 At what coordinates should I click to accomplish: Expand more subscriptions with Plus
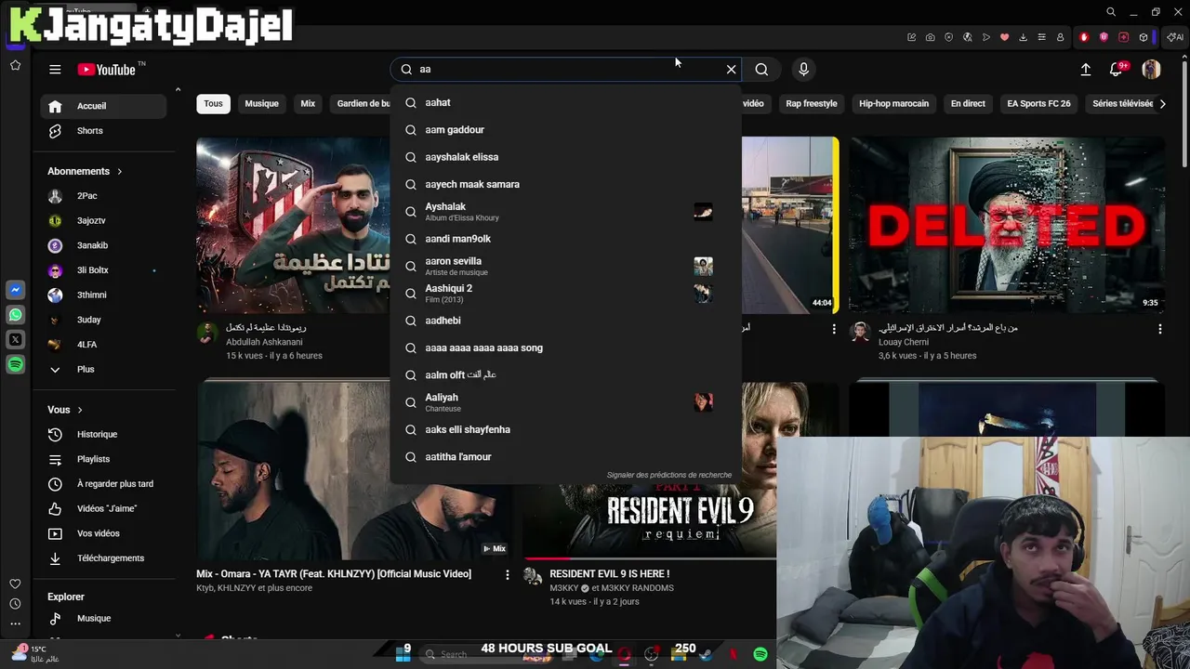click(86, 369)
